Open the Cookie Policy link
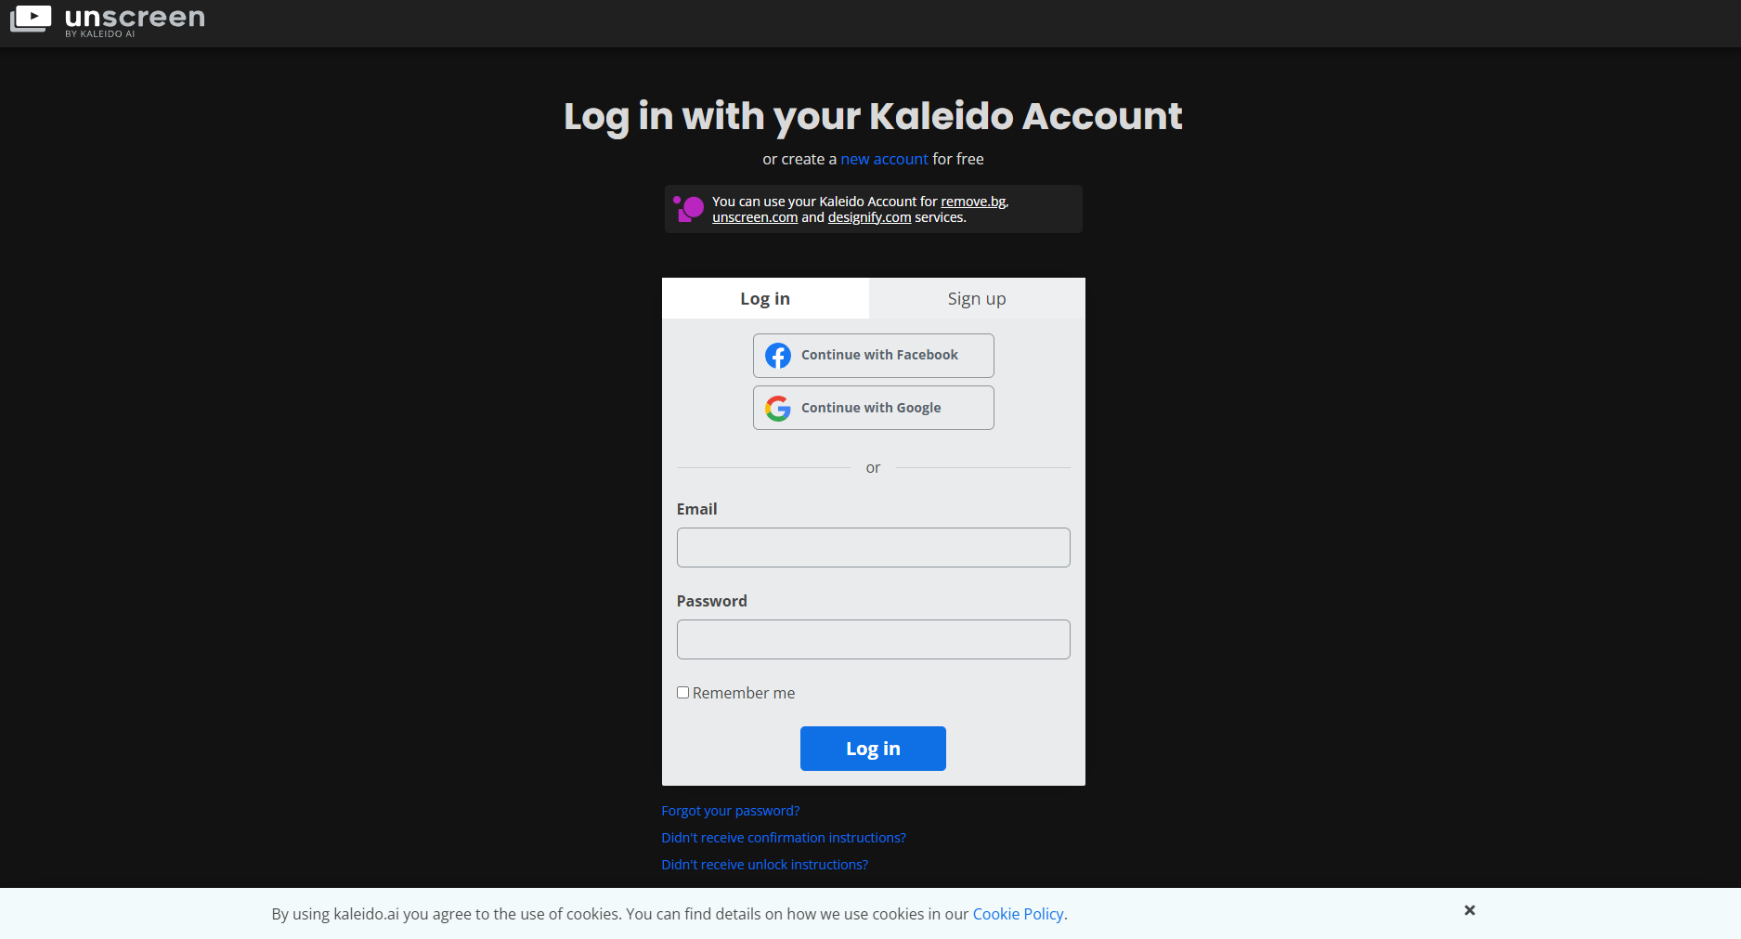The height and width of the screenshot is (939, 1741). 1018,914
